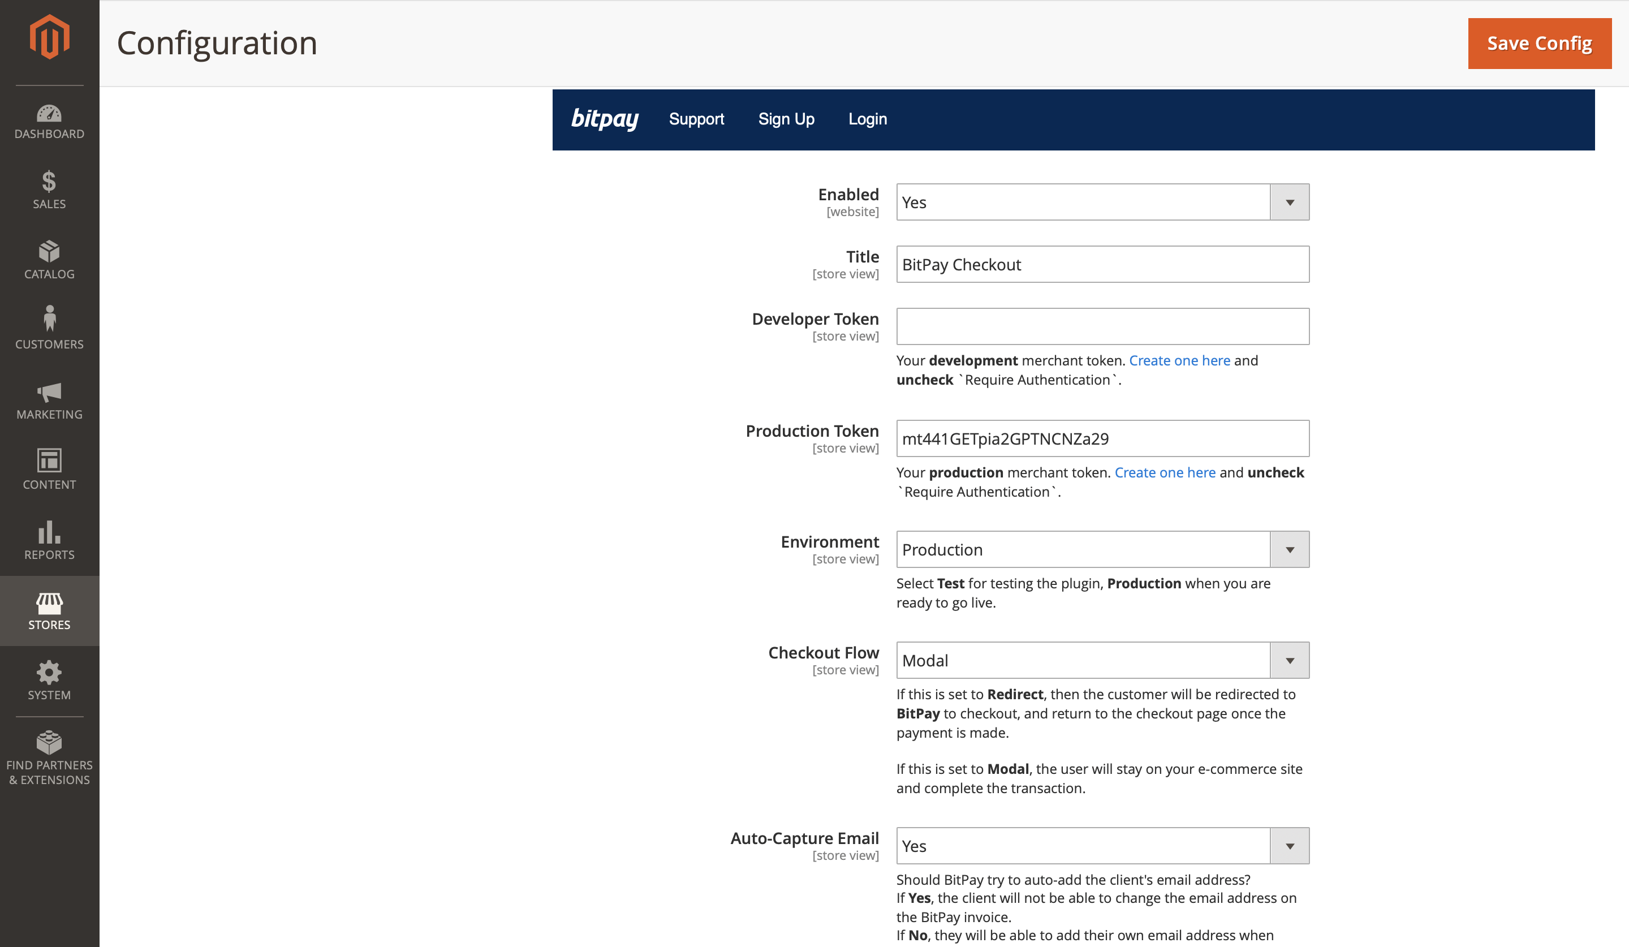The image size is (1629, 947).
Task: Open the Content layout icon
Action: click(49, 460)
